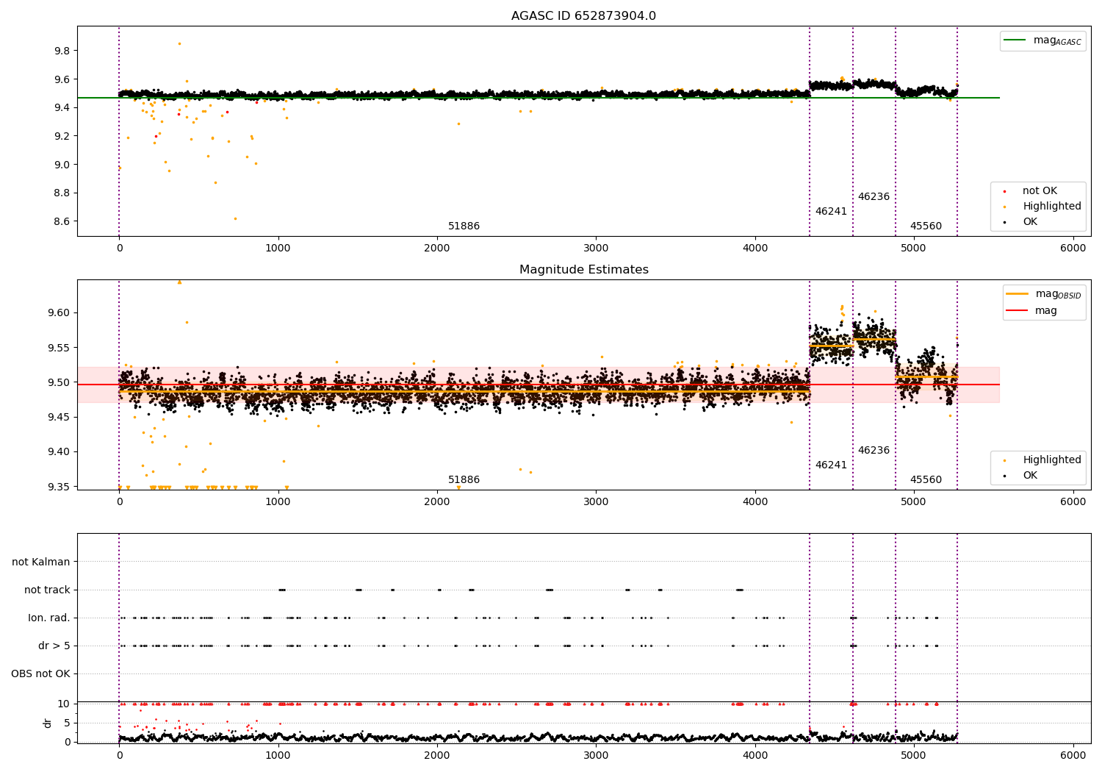Click y-axis tick 8.6 on AGASC plot
The width and height of the screenshot is (1102, 772).
(x=62, y=221)
